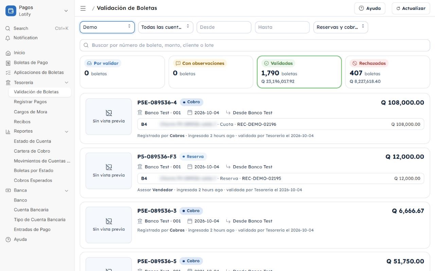This screenshot has width=435, height=271.
Task: Click the no-preview image icon for P5-089536-F3
Action: (x=109, y=167)
